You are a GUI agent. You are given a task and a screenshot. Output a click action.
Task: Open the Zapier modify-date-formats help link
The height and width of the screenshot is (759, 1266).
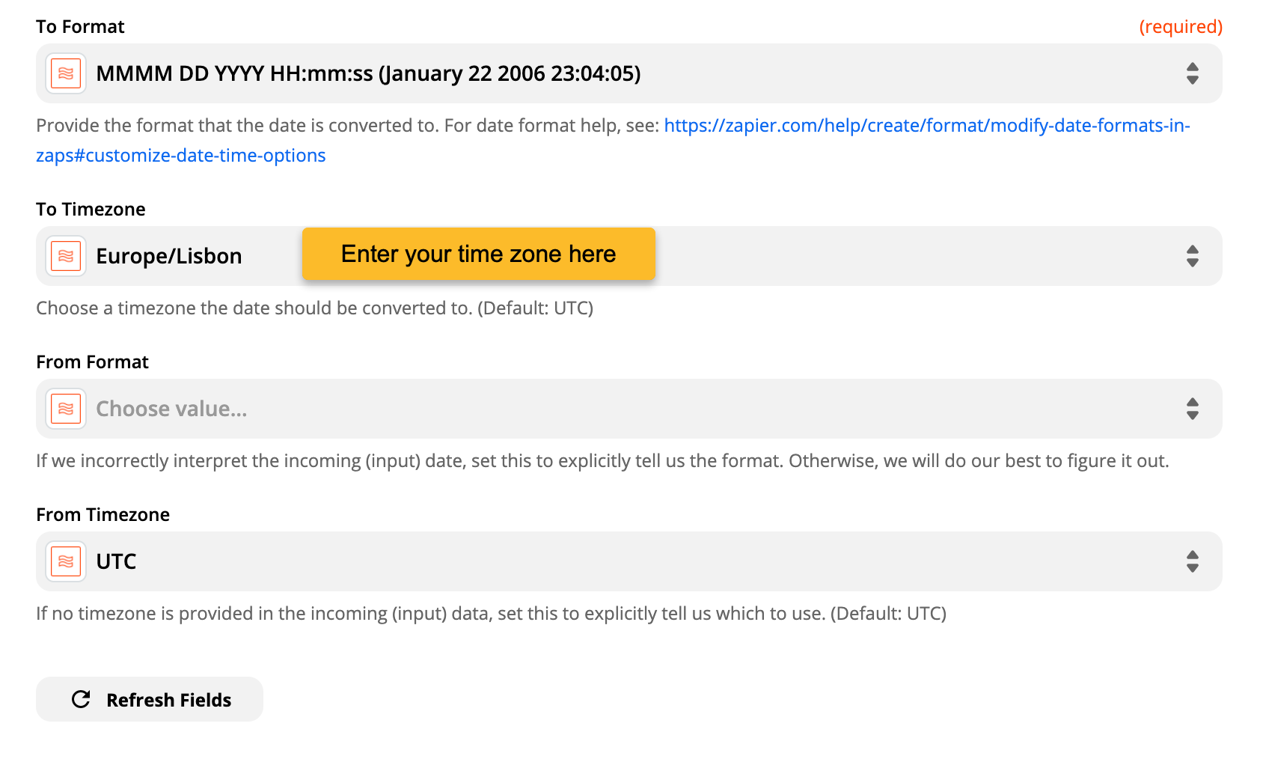[926, 126]
